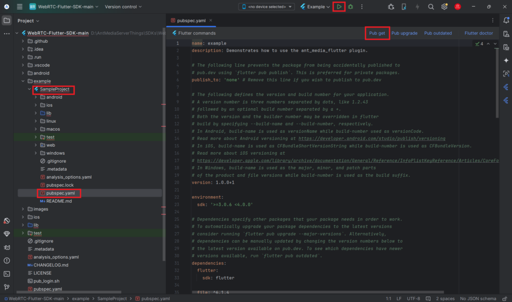Image resolution: width=512 pixels, height=302 pixels.
Task: Open the Notifications bell
Action: [x=506, y=20]
